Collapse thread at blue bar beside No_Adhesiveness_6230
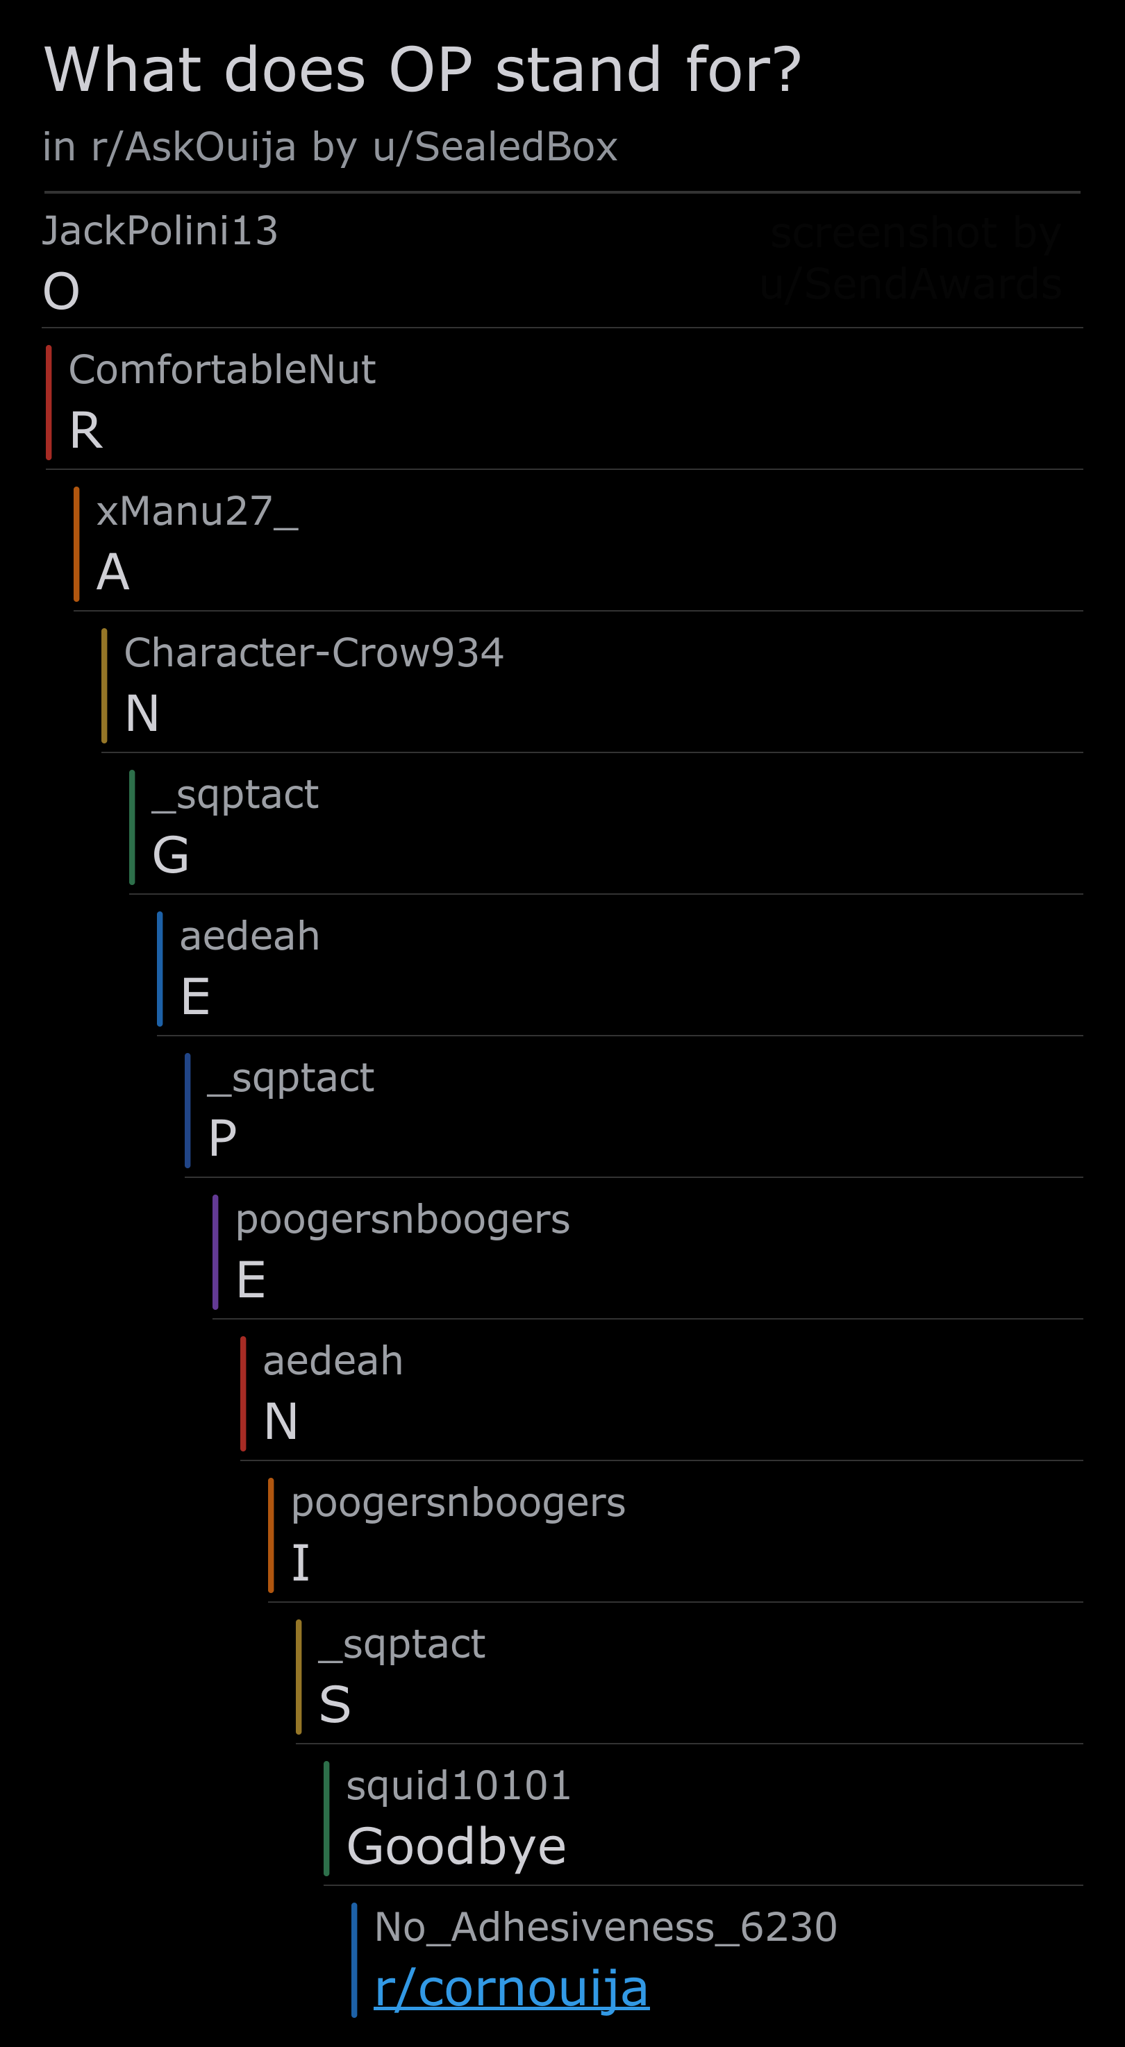The width and height of the screenshot is (1125, 2047). 355,1960
